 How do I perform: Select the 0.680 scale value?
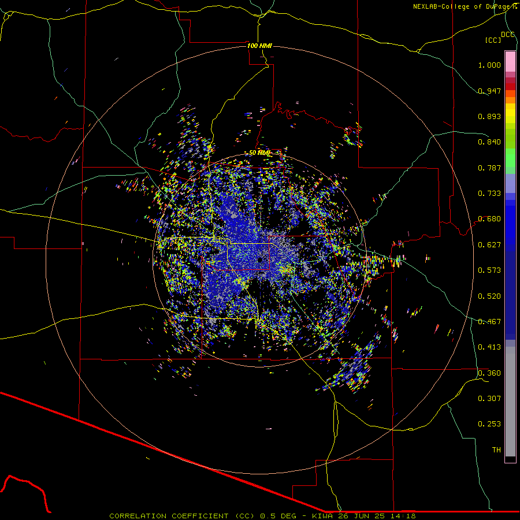click(489, 219)
